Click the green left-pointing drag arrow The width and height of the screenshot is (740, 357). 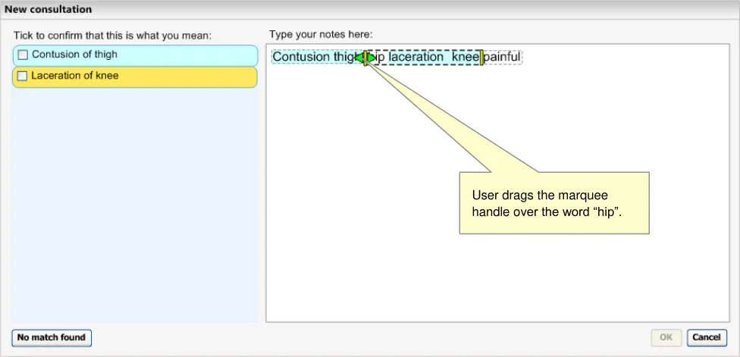pos(358,58)
